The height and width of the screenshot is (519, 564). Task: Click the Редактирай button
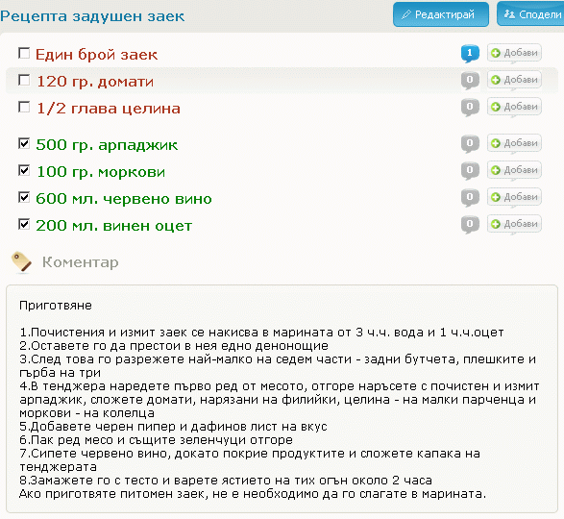coord(441,14)
